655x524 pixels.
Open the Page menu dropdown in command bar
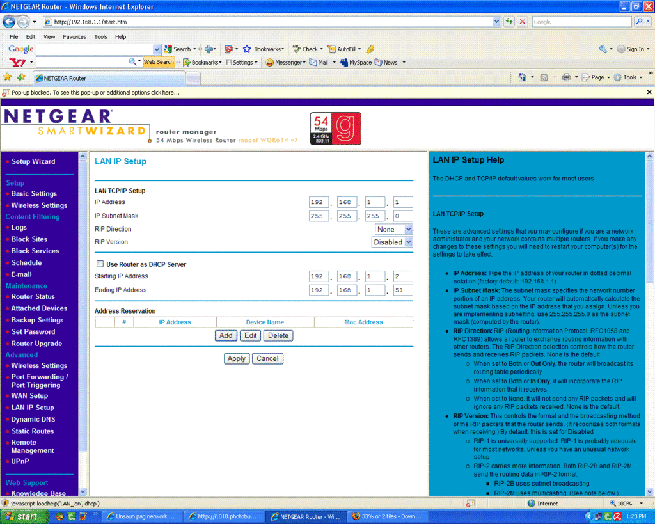tap(596, 77)
